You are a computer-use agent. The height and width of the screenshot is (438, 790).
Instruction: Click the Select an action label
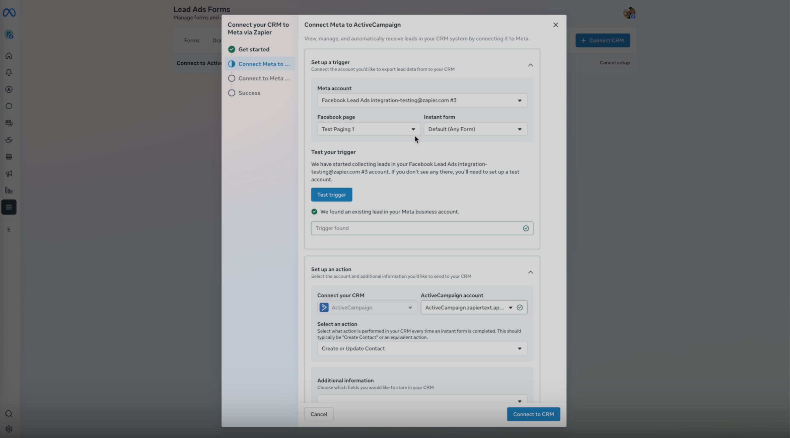click(337, 324)
